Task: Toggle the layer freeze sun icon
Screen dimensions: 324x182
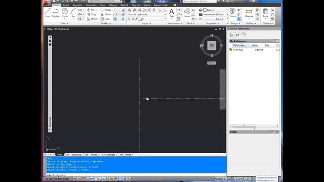Action: pyautogui.click(x=133, y=19)
